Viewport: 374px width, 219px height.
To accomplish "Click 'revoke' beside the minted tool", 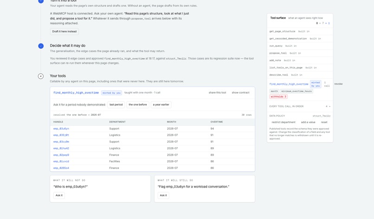I will [338, 84].
